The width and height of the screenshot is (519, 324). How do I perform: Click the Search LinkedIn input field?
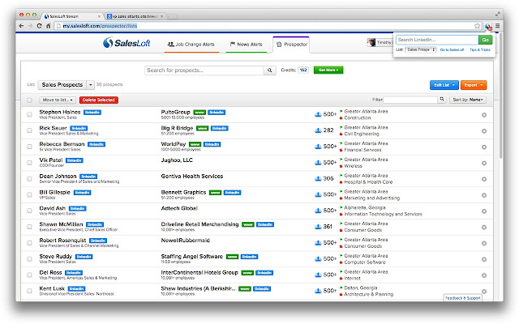437,40
